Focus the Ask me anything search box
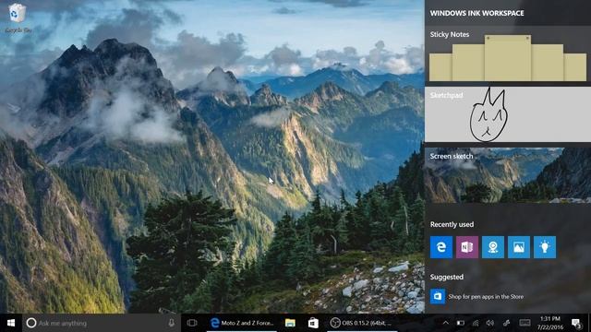 [x=102, y=323]
